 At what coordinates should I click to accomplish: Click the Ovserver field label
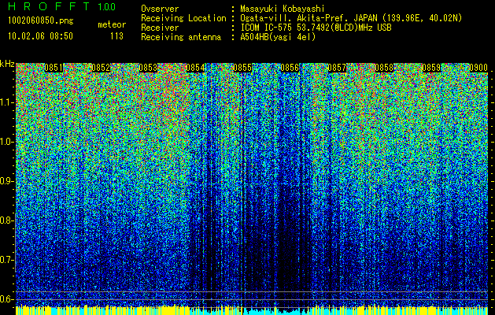160,9
